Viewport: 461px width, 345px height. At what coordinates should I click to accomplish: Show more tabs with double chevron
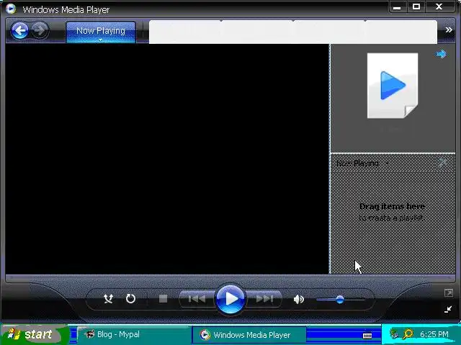click(x=448, y=29)
